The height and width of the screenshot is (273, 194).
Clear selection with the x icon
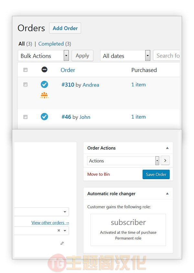tap(59, 231)
